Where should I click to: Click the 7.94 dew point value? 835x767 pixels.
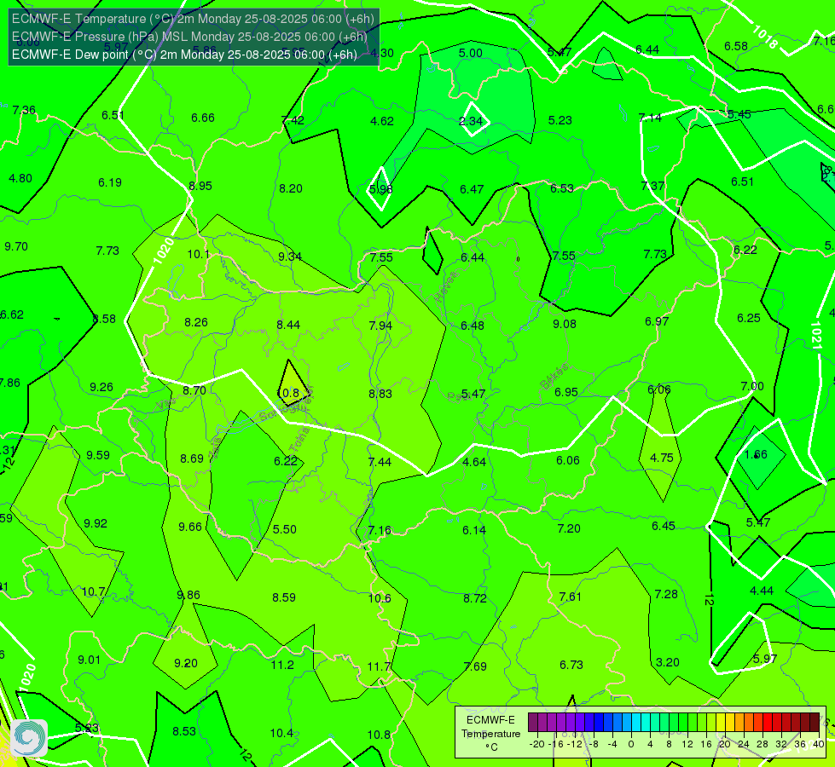coord(380,326)
